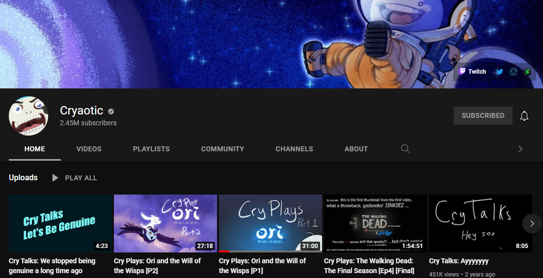Open title 'Cry Talks: We stopped being genuine'
This screenshot has height=278, width=543.
[52, 266]
